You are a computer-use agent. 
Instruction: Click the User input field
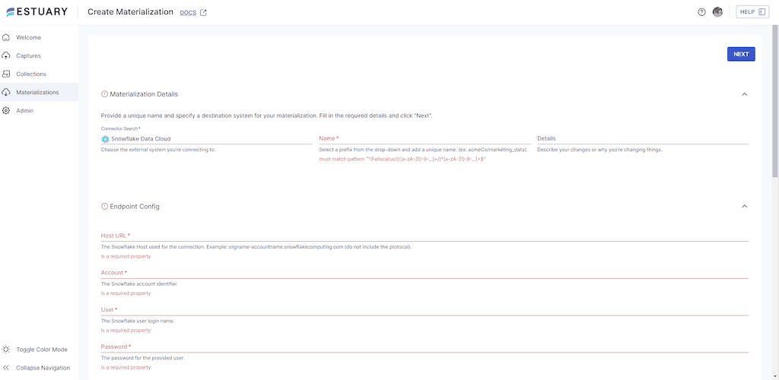click(x=424, y=309)
